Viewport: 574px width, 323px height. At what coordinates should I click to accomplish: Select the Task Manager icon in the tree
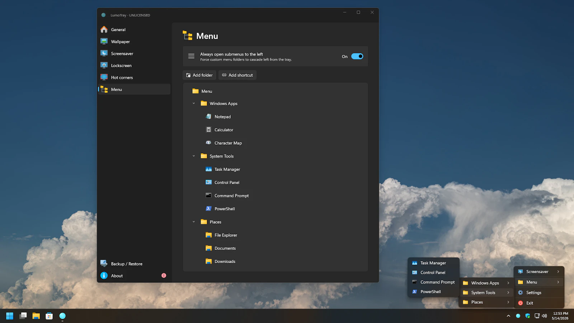208,169
